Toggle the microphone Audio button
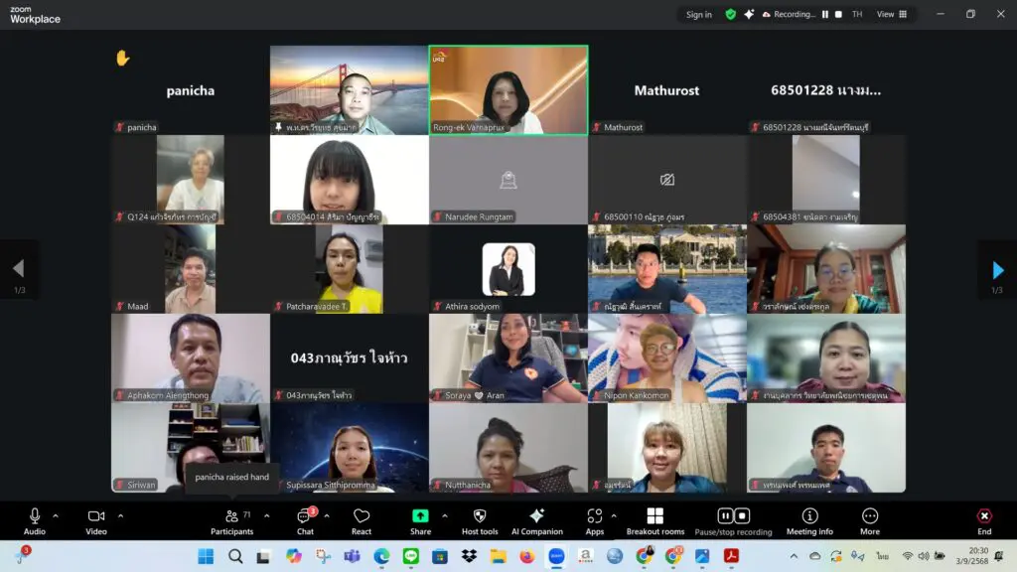This screenshot has width=1017, height=572. [35, 520]
